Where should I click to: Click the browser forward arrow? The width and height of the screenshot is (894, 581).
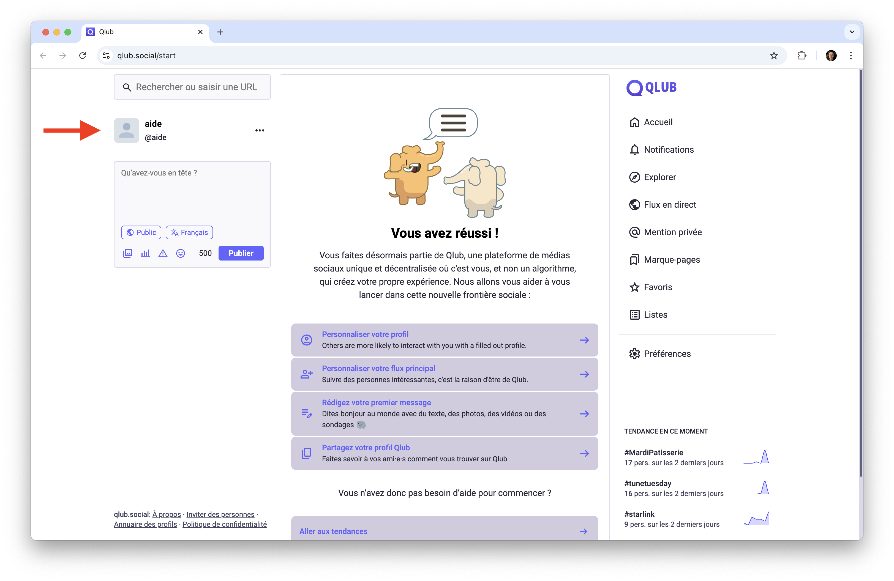(x=63, y=56)
